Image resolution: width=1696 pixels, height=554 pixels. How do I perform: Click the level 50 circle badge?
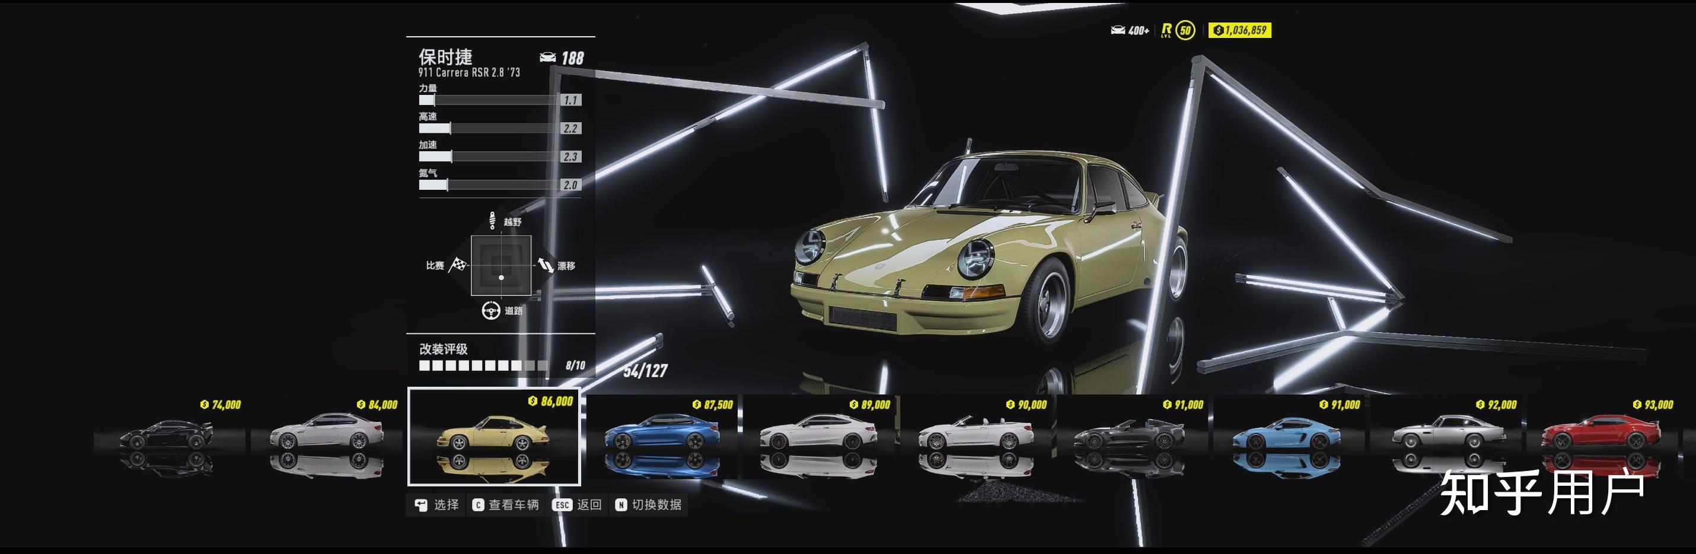[1185, 30]
